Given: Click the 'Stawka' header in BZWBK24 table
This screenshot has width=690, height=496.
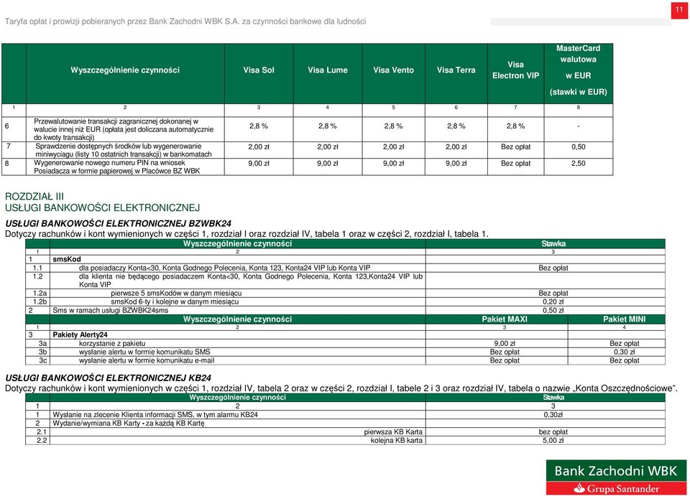Looking at the screenshot, I should tap(553, 243).
